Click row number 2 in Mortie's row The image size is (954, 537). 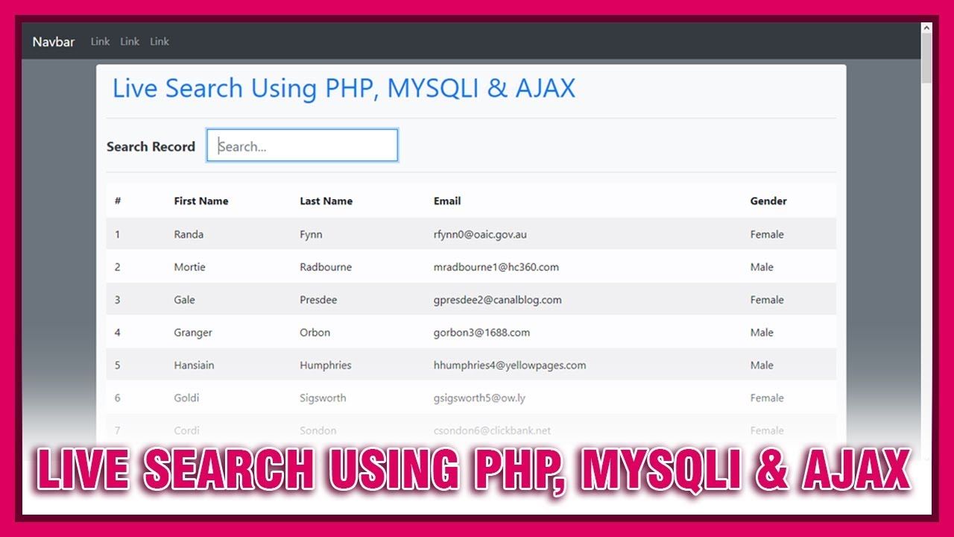[x=117, y=267]
